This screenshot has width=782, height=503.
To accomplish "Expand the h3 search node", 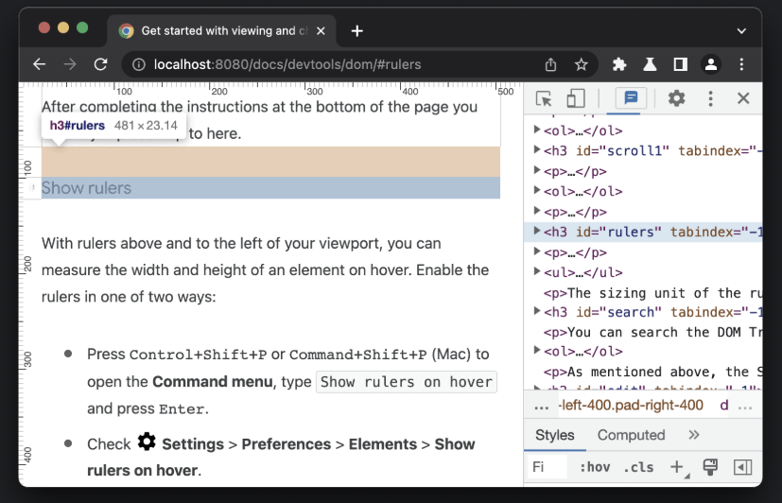I will click(x=537, y=311).
